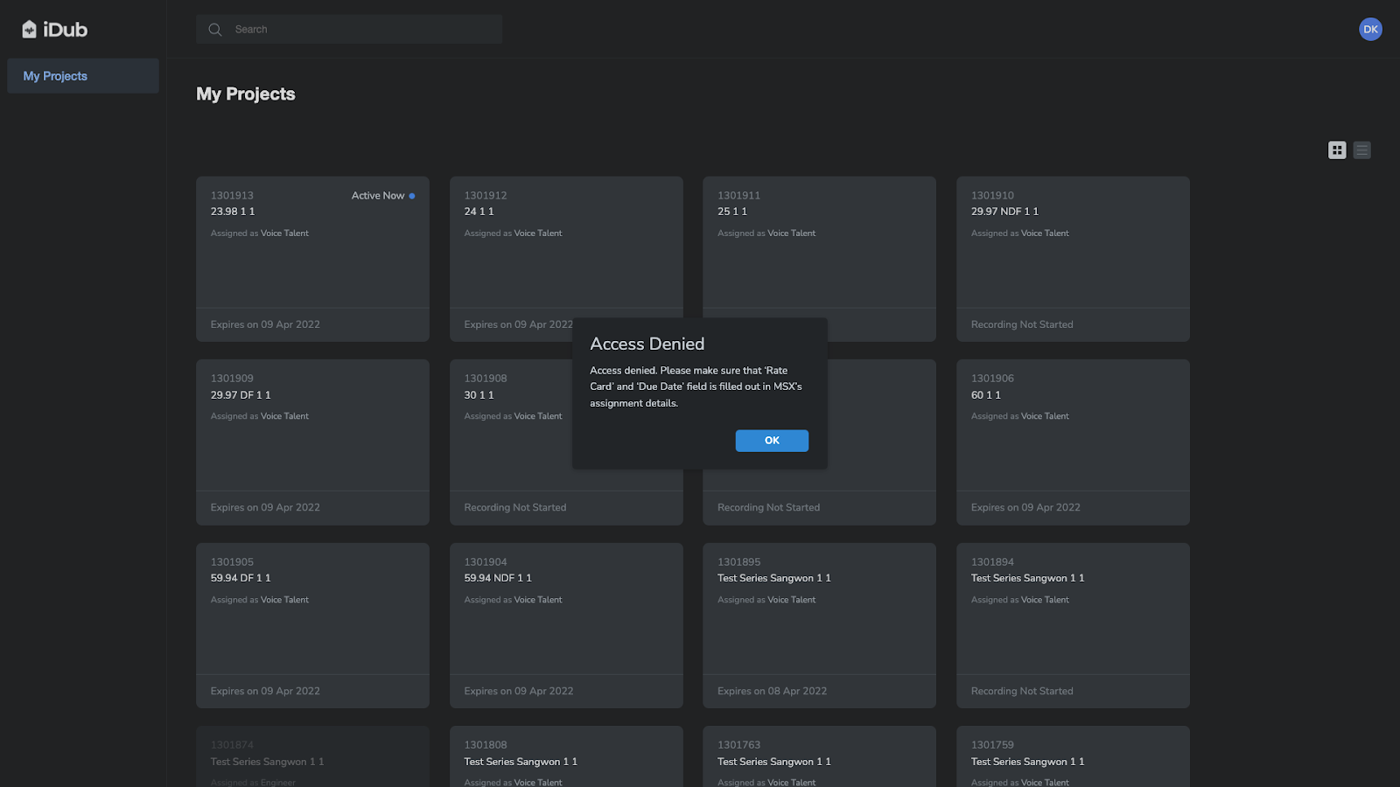
Task: Click the 'My Projects' page heading
Action: (x=246, y=94)
